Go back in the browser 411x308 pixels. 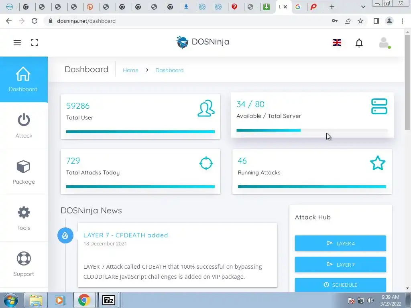tap(9, 21)
